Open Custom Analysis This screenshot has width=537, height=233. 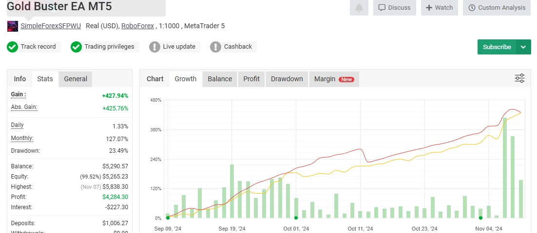(497, 8)
